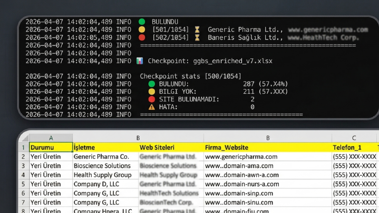Click the yellow circle beside BILGI YOK:
The height and width of the screenshot is (213, 379).
pyautogui.click(x=152, y=92)
